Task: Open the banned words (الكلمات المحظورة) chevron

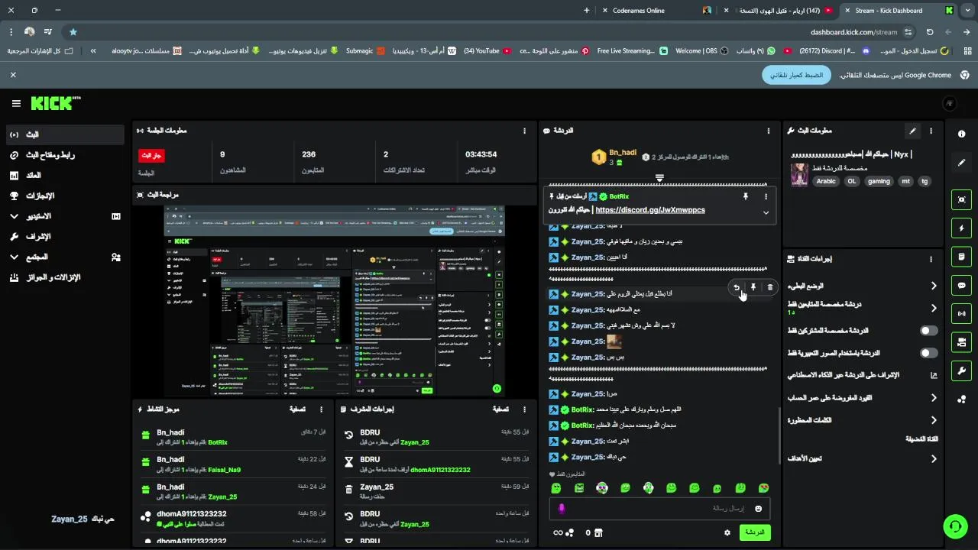Action: click(933, 420)
